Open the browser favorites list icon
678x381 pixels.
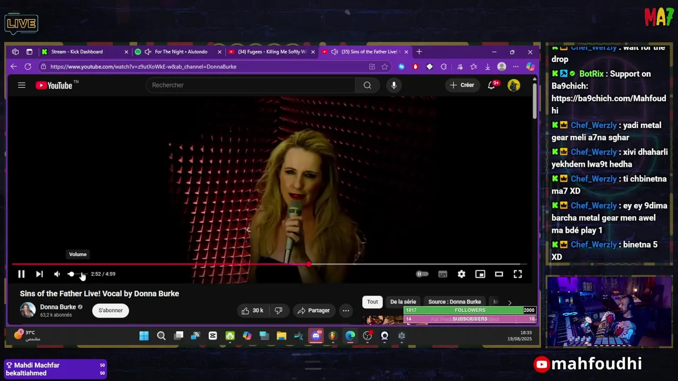[474, 67]
